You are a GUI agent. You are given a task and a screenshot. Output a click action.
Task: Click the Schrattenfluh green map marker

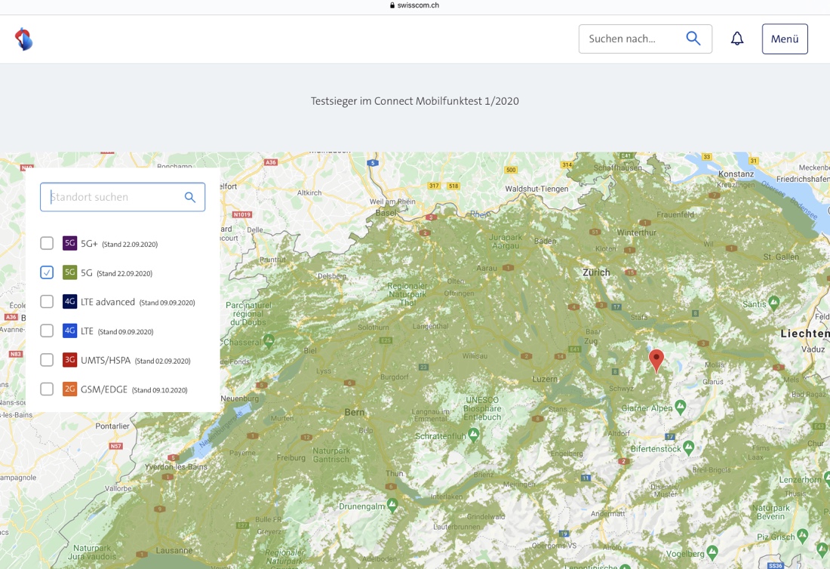(473, 435)
